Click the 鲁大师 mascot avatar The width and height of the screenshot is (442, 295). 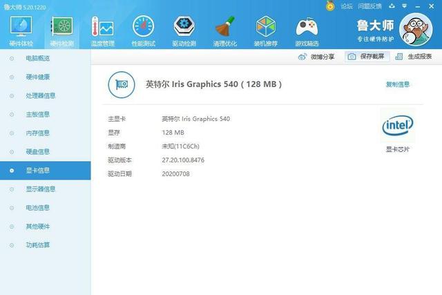416,29
